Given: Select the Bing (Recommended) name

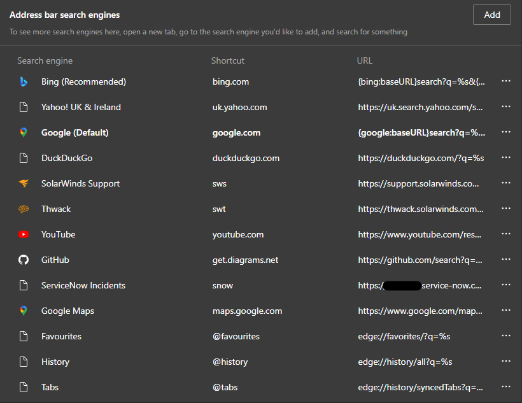Looking at the screenshot, I should 83,82.
